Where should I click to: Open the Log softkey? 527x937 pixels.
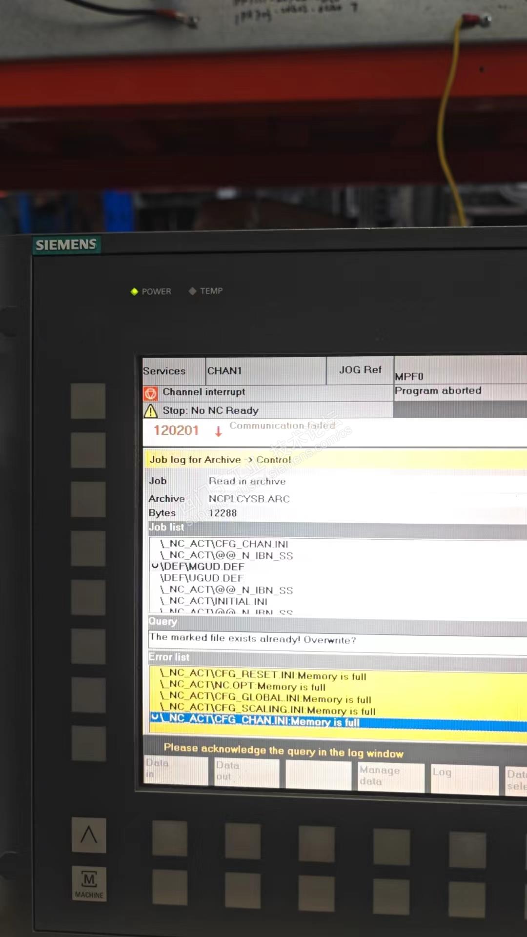464,779
